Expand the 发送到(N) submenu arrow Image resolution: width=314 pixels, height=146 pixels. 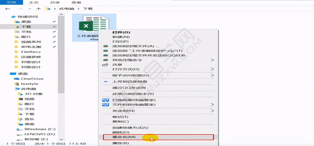point(213,111)
